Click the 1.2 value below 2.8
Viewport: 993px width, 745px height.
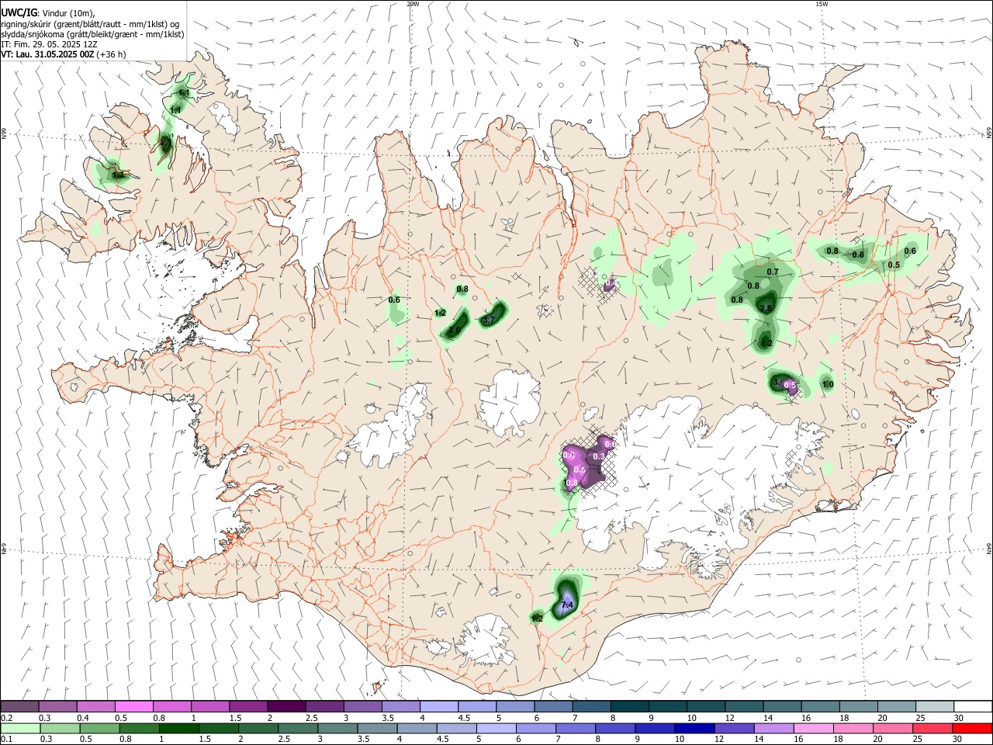click(766, 343)
